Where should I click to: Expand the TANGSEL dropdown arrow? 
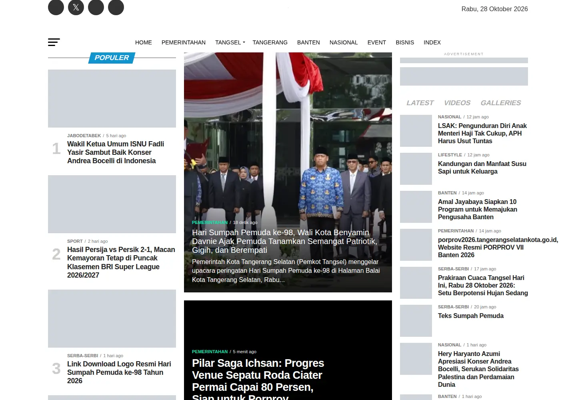point(244,42)
